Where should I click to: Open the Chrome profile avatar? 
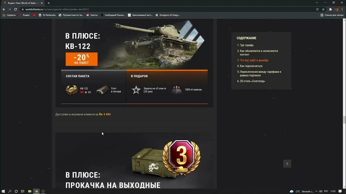[x=337, y=9]
